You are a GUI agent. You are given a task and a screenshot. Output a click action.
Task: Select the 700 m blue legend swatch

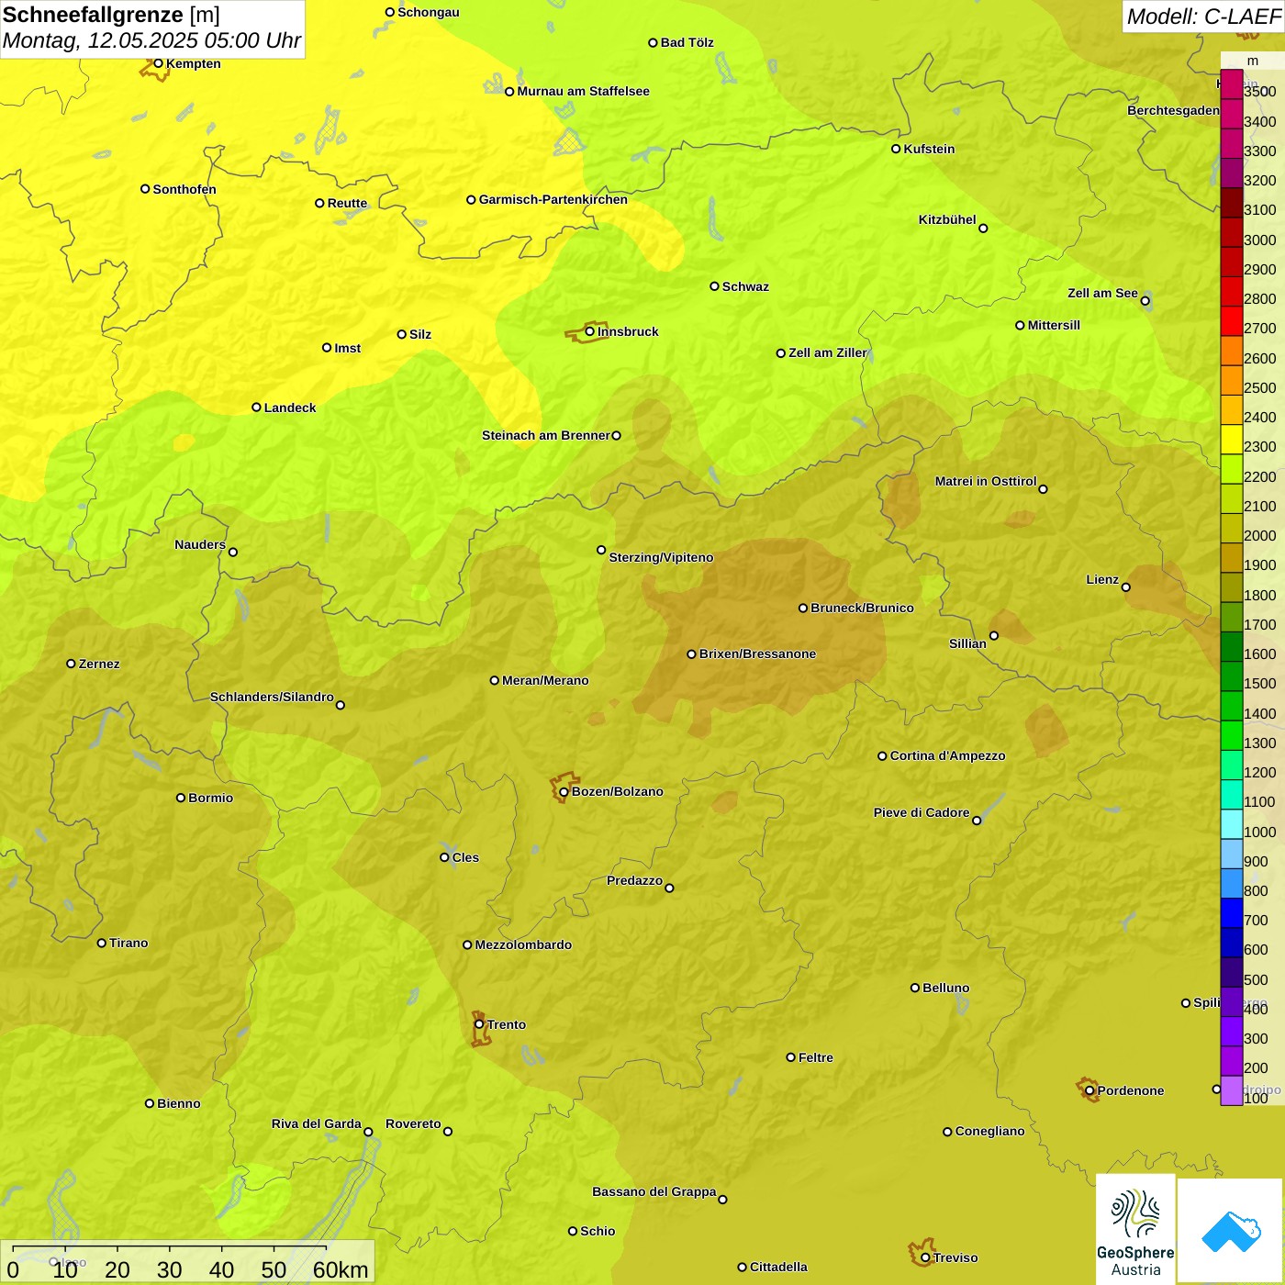pos(1232,913)
